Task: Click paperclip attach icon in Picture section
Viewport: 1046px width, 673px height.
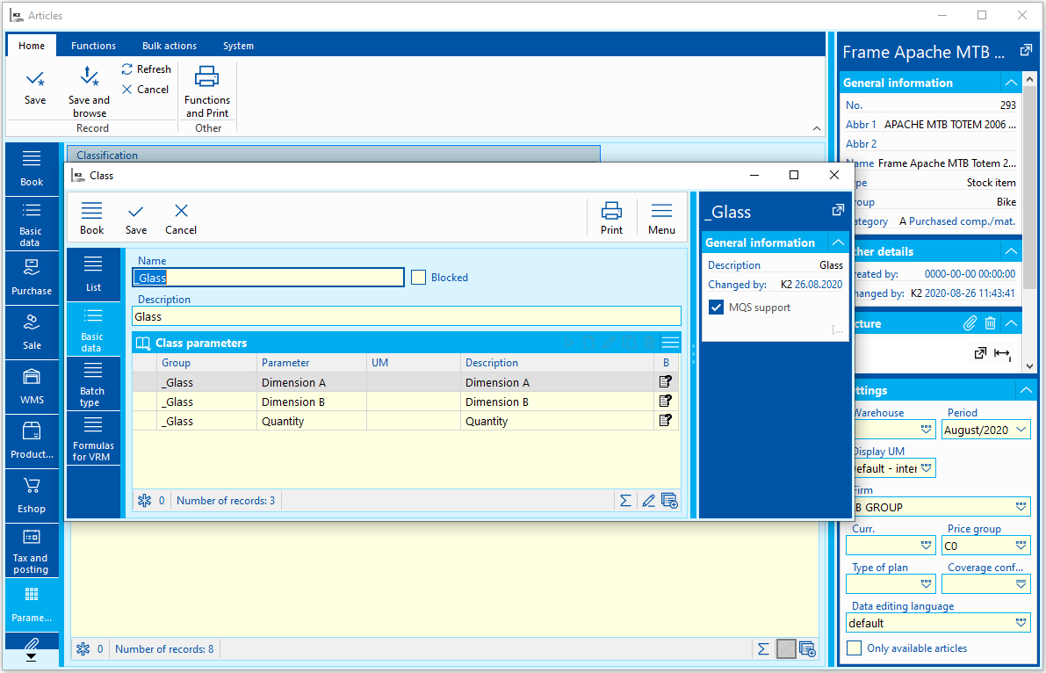Action: coord(970,323)
